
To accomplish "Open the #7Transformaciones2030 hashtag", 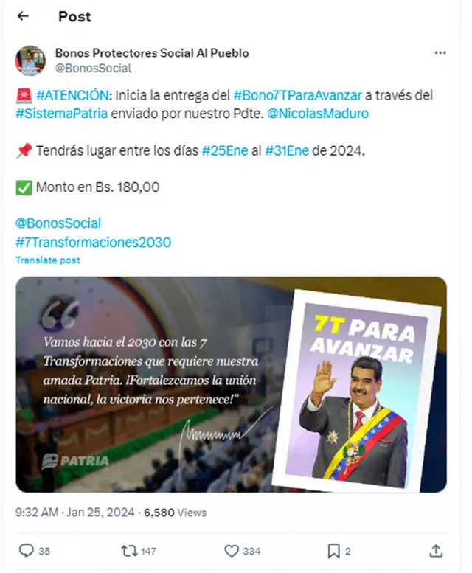I will pos(93,243).
